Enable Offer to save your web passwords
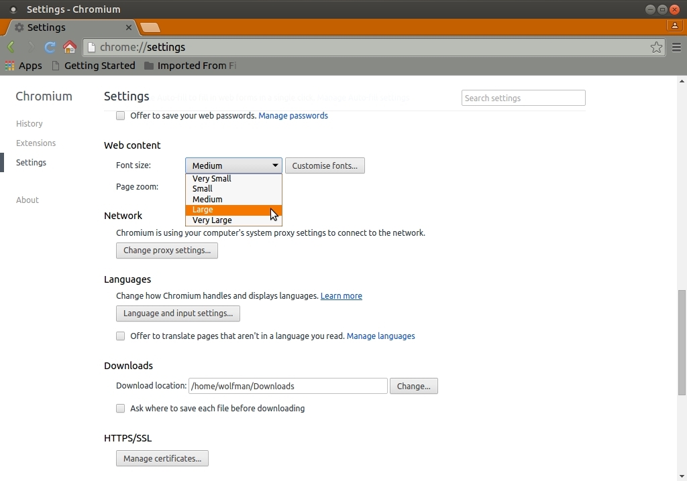Image resolution: width=687 pixels, height=481 pixels. (x=121, y=116)
